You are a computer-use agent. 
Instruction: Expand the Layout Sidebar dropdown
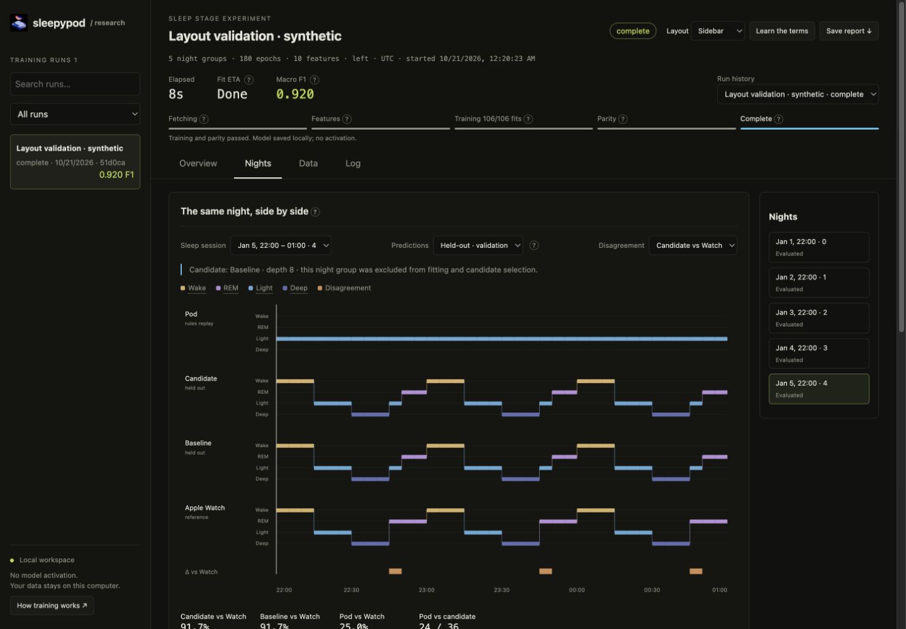[717, 30]
